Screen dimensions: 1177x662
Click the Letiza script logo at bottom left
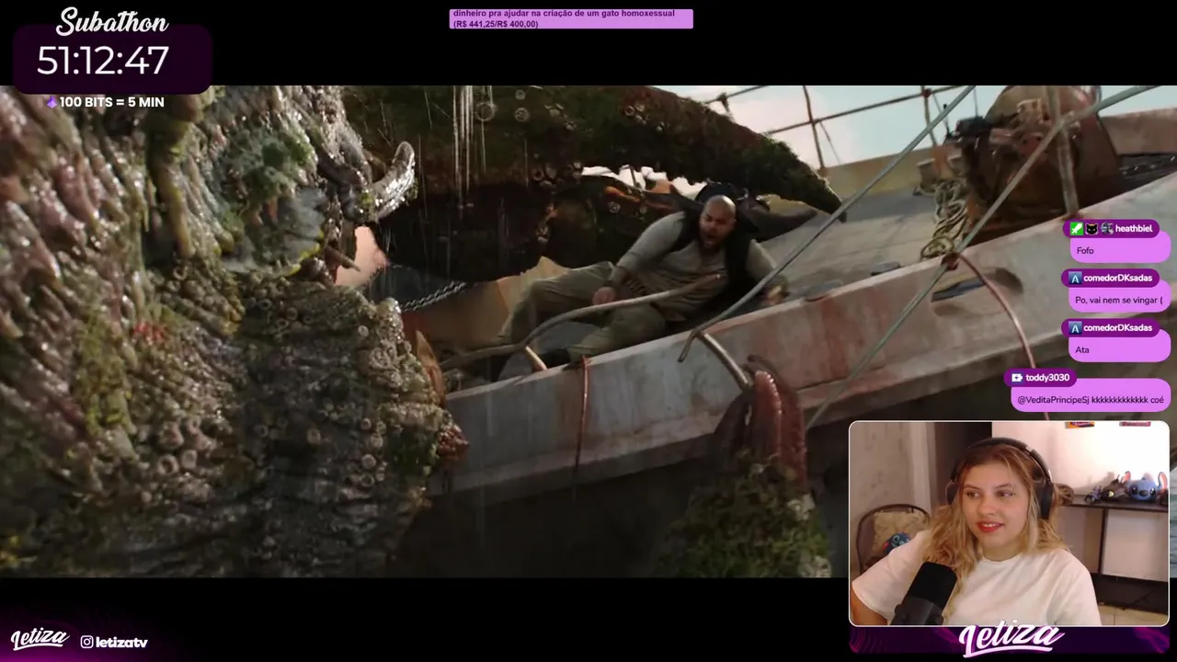[40, 639]
